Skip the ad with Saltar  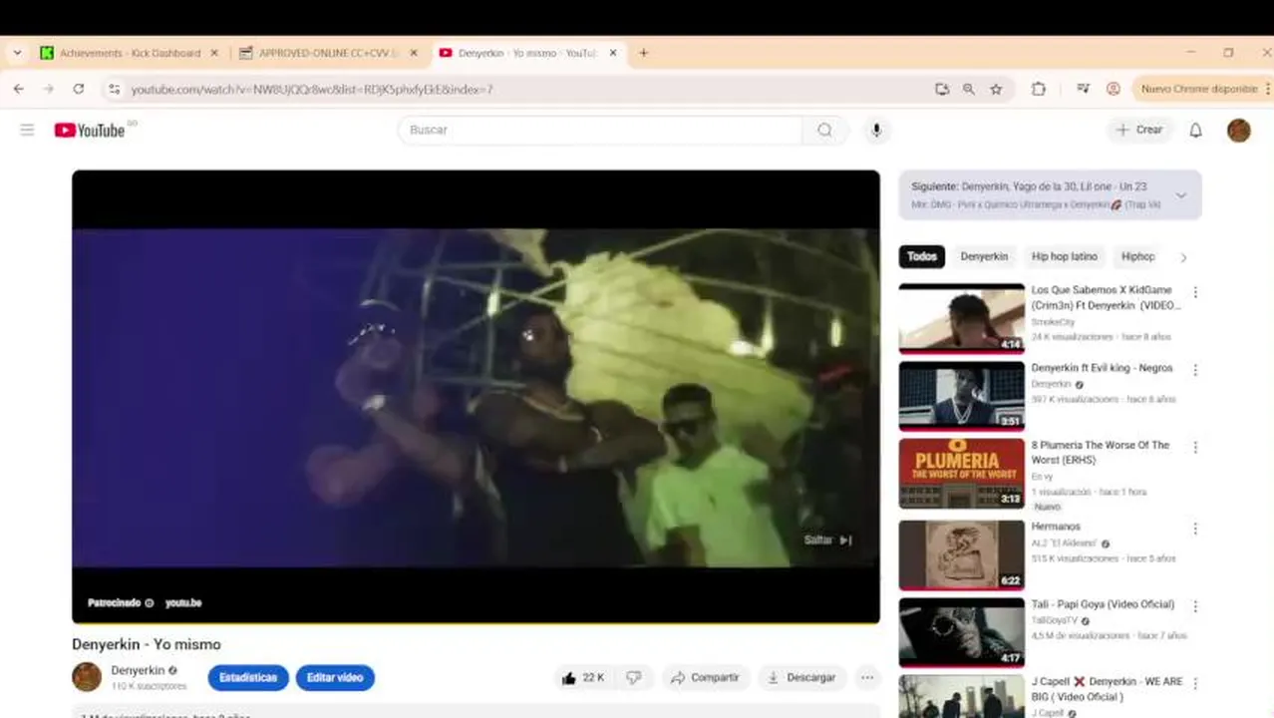click(x=828, y=539)
